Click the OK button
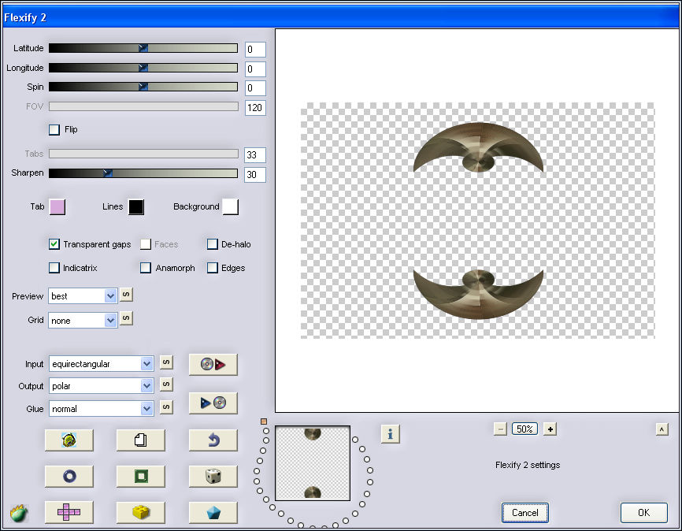This screenshot has height=531, width=682. pyautogui.click(x=643, y=513)
